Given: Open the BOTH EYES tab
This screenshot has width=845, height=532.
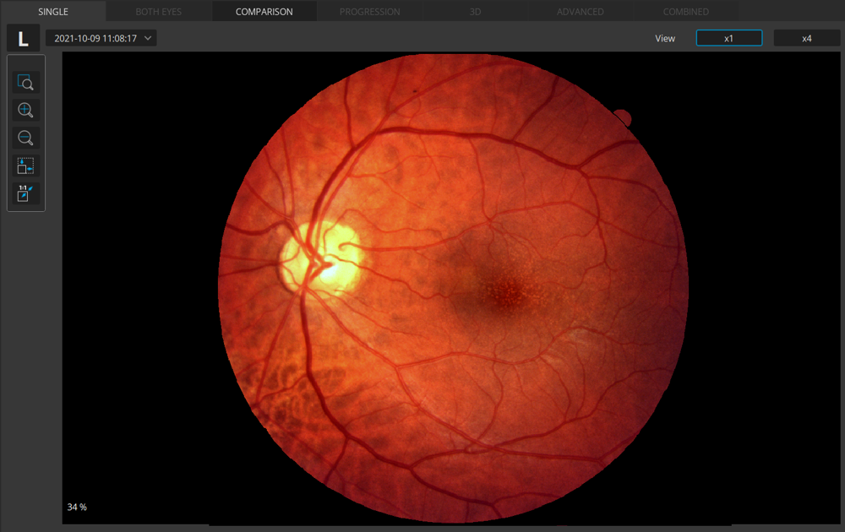Looking at the screenshot, I should [x=159, y=12].
